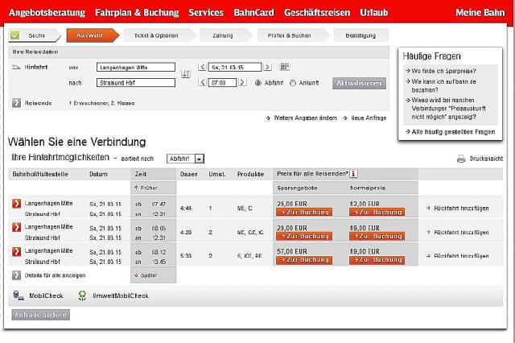
Task: Select an earlier time with left arrow
Action: coord(202,82)
